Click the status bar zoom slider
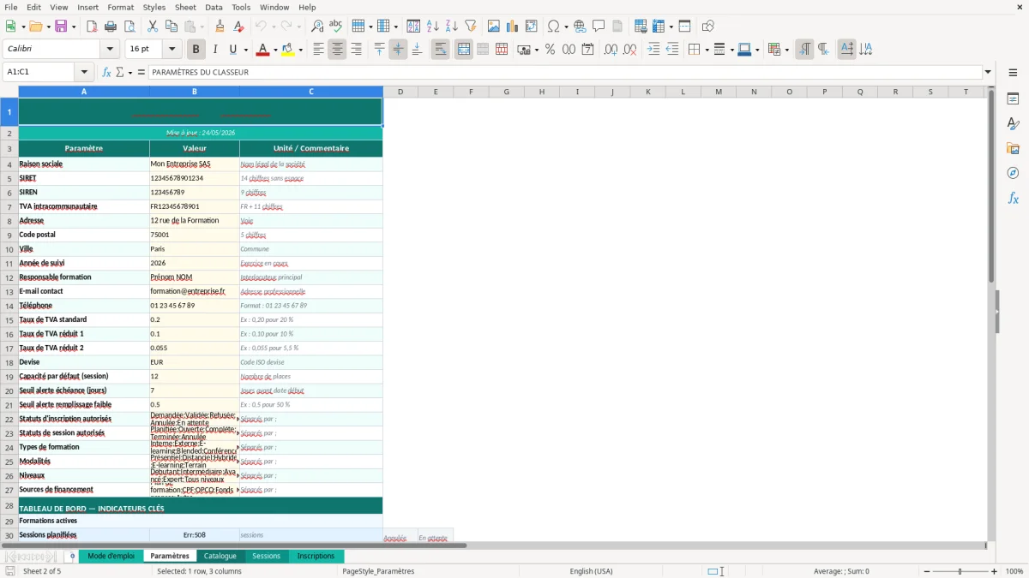The width and height of the screenshot is (1029, 578). [960, 571]
